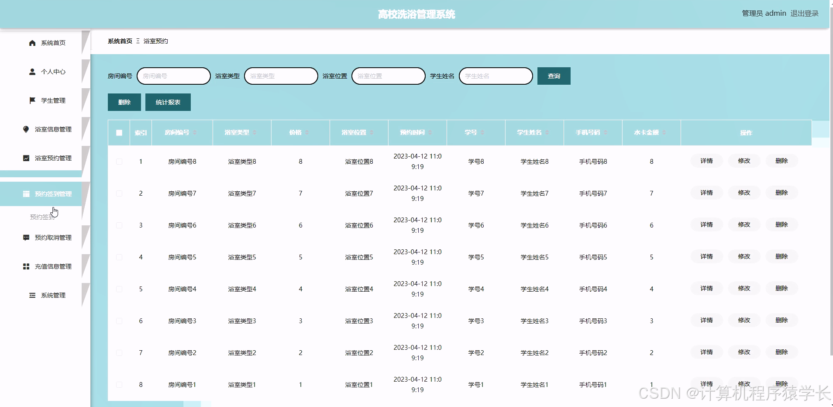Sort by 浴室类型 column arrows

coord(255,132)
